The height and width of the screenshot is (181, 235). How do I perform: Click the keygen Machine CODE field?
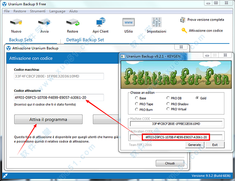pos(176,124)
